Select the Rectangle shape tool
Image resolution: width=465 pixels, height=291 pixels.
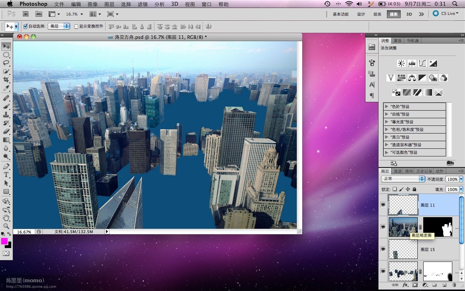point(6,191)
